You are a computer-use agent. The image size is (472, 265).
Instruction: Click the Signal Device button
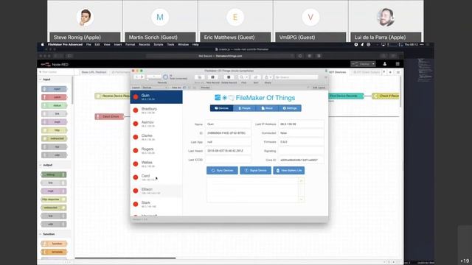[x=256, y=170]
